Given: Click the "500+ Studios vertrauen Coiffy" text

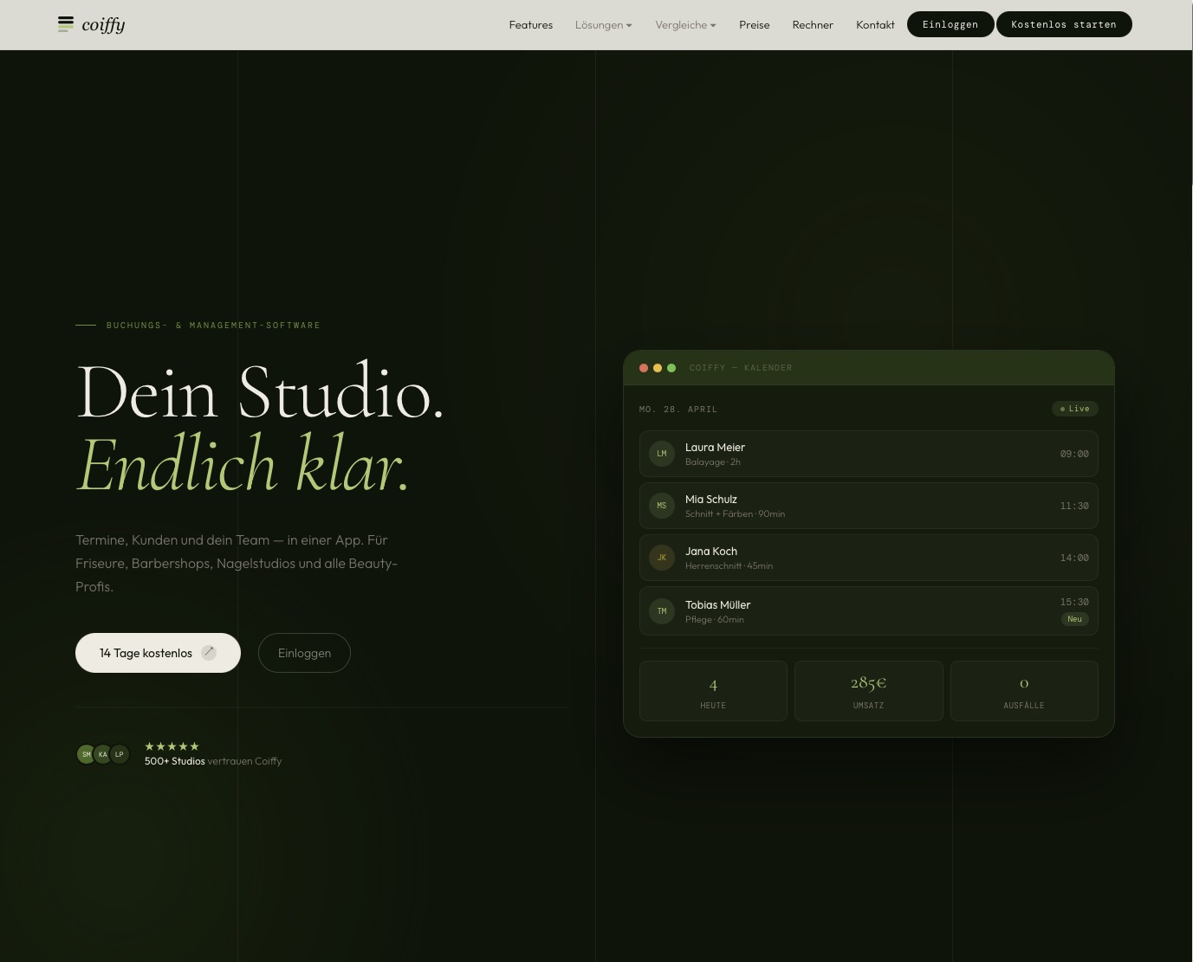Looking at the screenshot, I should click(213, 761).
